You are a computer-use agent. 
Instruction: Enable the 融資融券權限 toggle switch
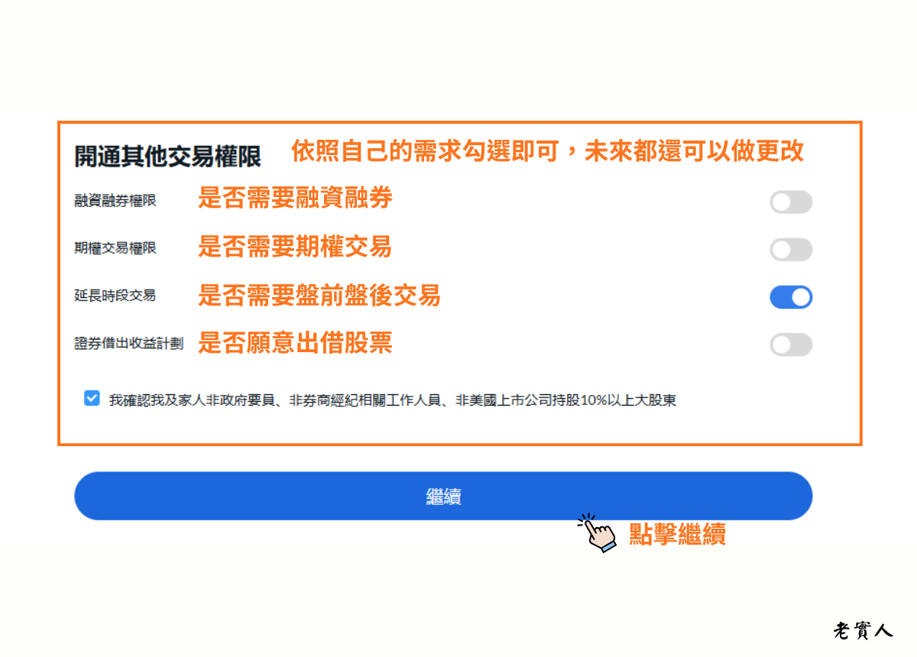[x=791, y=202]
